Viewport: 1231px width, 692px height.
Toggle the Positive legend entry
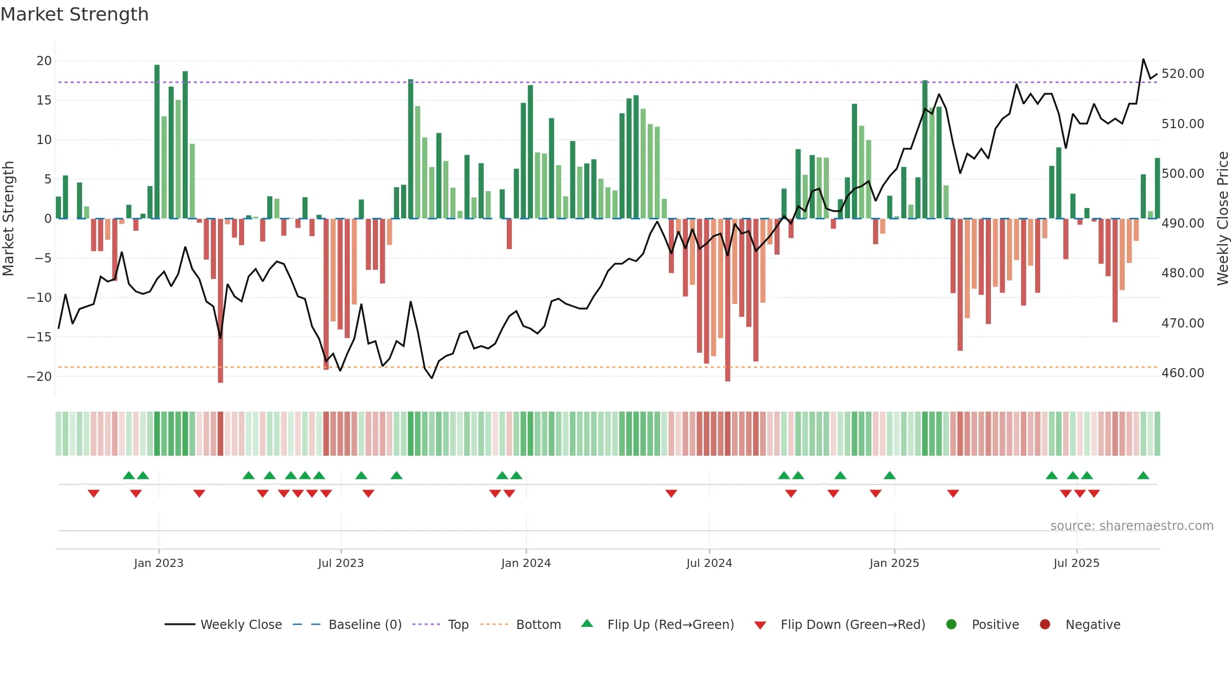coord(982,624)
